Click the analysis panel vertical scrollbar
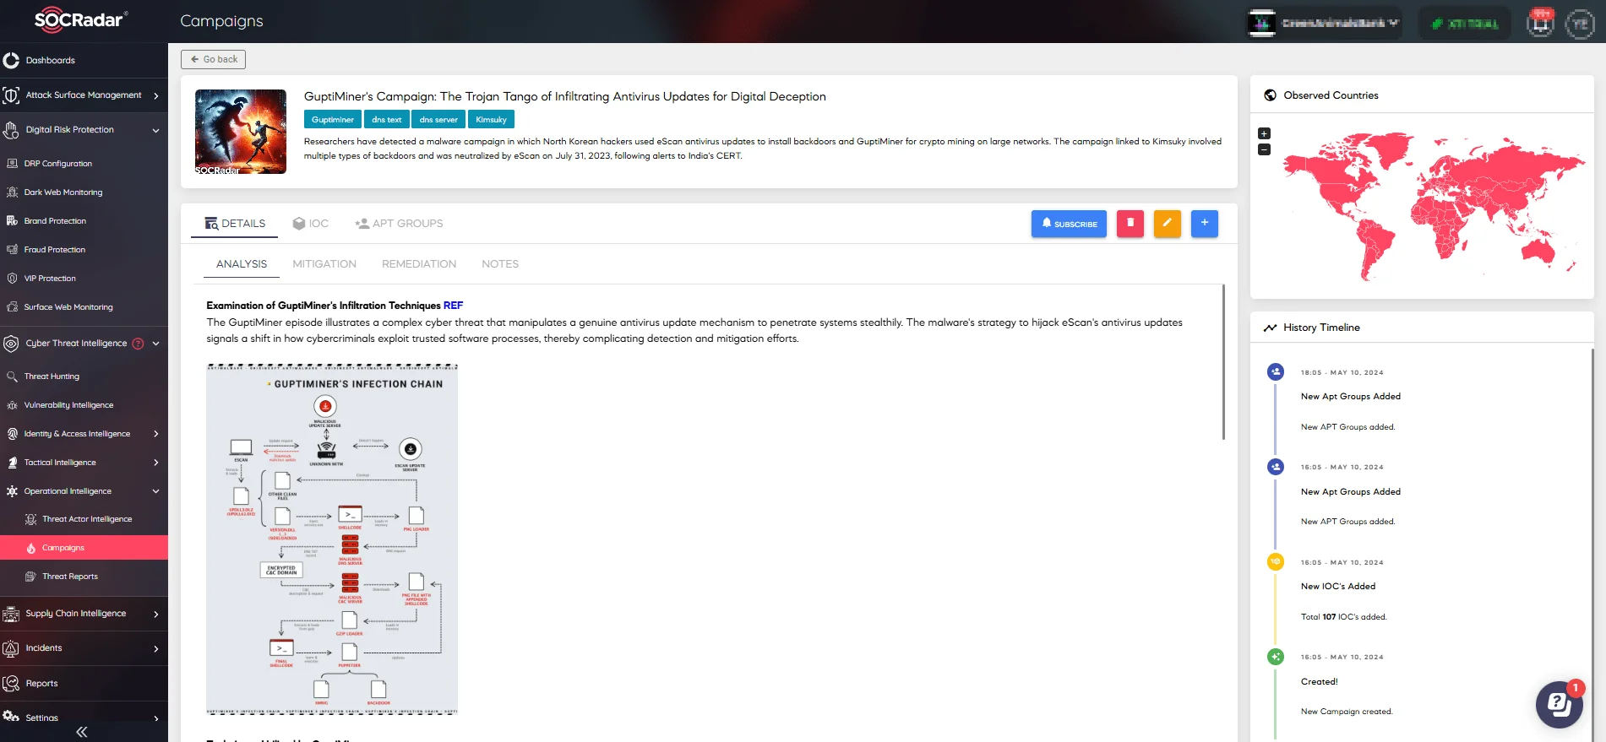Screen dimensions: 1606x742 pyautogui.click(x=1223, y=362)
